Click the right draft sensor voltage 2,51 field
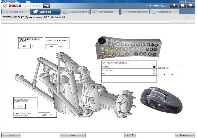The image size is (197, 138). (44, 115)
